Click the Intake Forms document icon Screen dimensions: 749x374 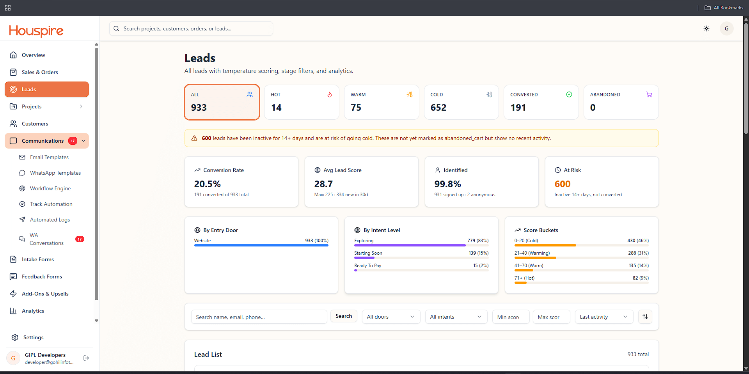(x=13, y=259)
